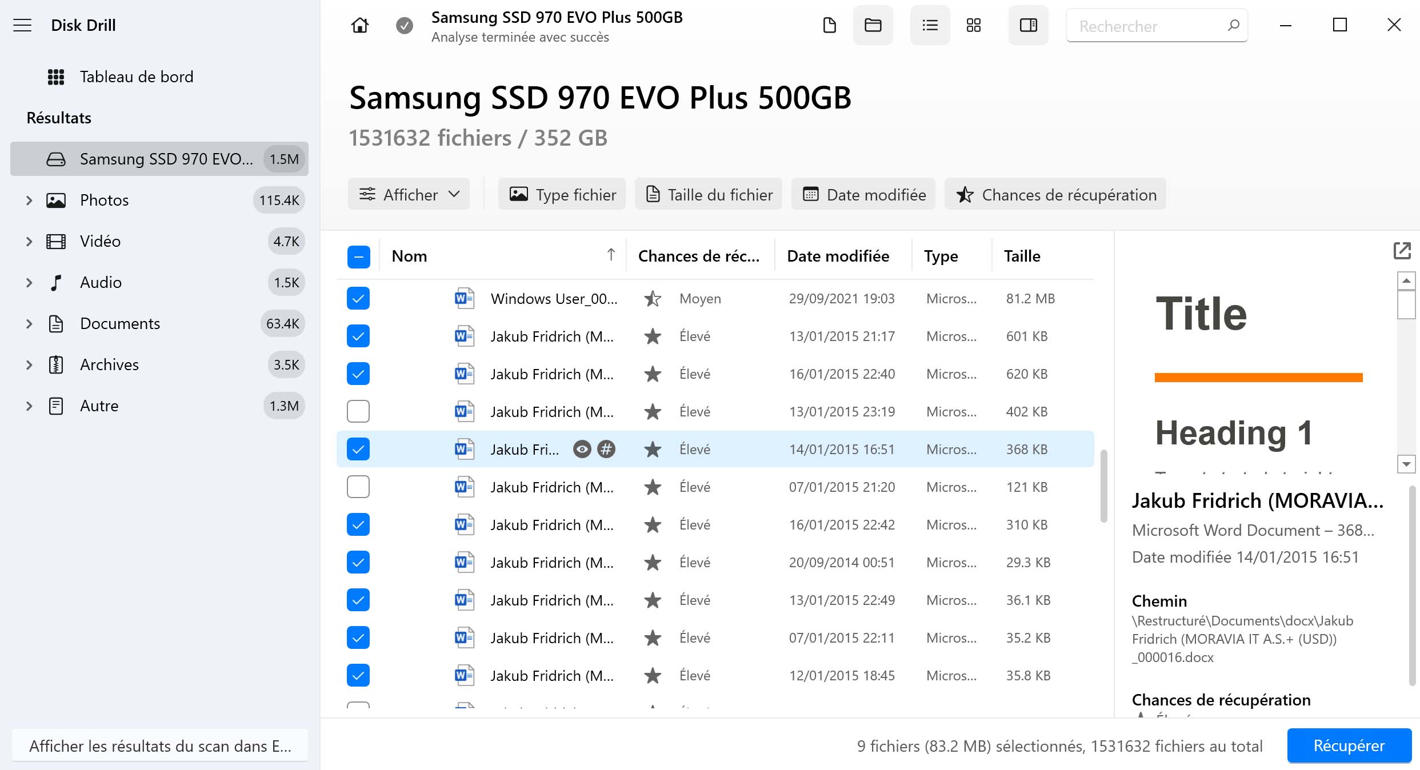Viewport: 1420px width, 770px height.
Task: Open Type fichier filter
Action: click(562, 194)
